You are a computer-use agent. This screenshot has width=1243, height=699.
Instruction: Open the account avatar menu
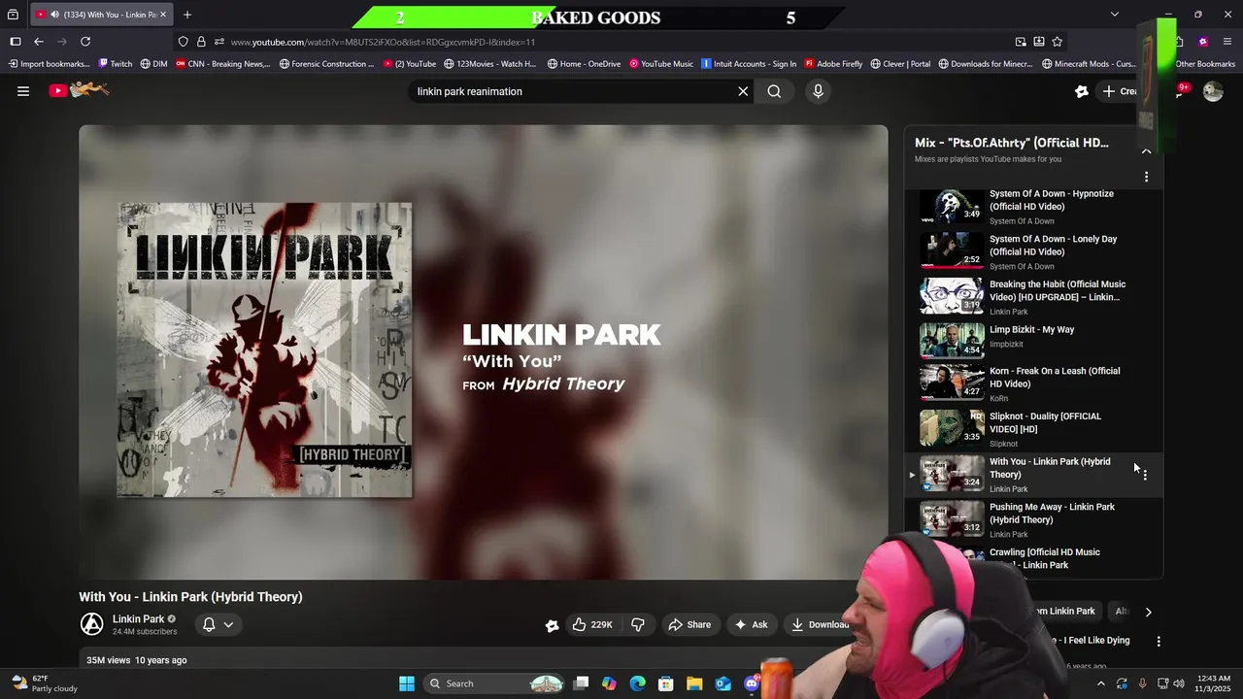(1213, 91)
